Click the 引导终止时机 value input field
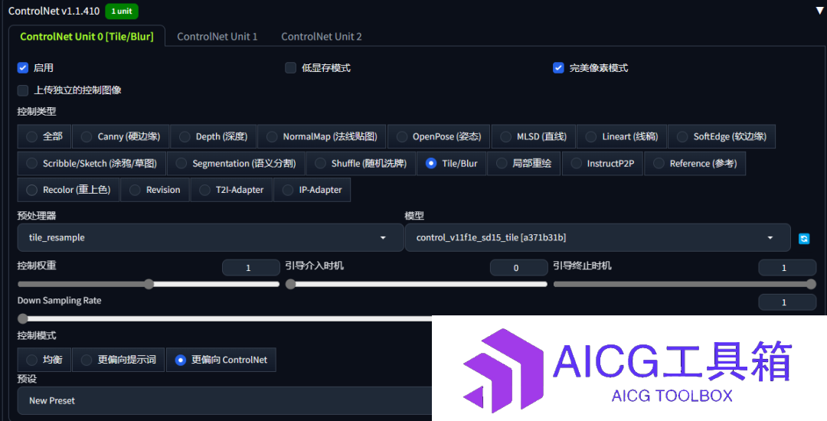This screenshot has height=421, width=827. click(x=787, y=268)
